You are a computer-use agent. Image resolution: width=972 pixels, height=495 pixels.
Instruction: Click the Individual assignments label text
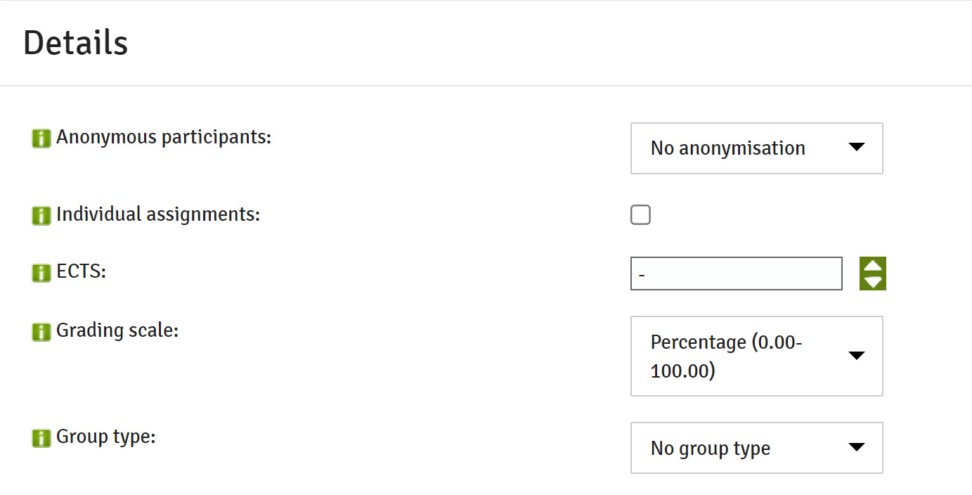[x=158, y=214]
